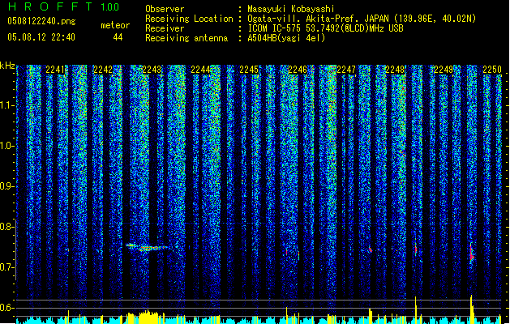
Task: Click the 0.7 kHz frequency axis label
Action: pyautogui.click(x=7, y=267)
